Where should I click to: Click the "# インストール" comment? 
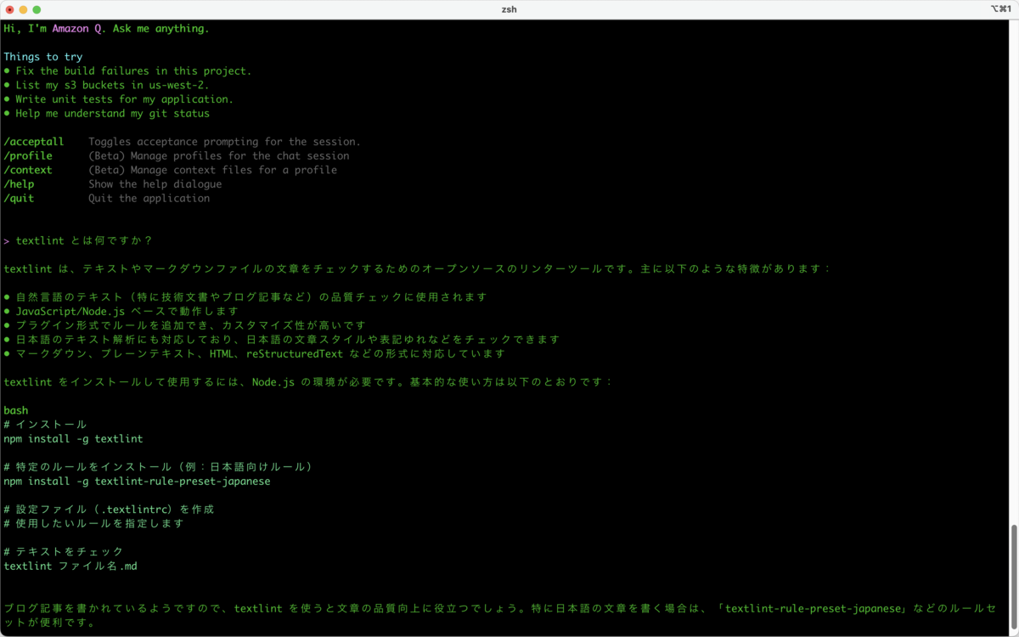(x=46, y=425)
